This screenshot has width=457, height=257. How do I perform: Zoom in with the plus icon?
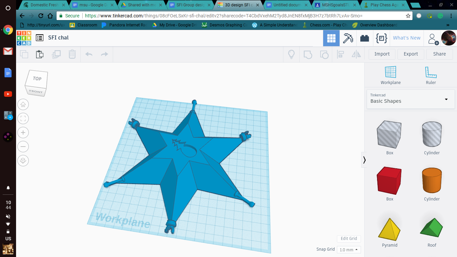[x=23, y=133]
